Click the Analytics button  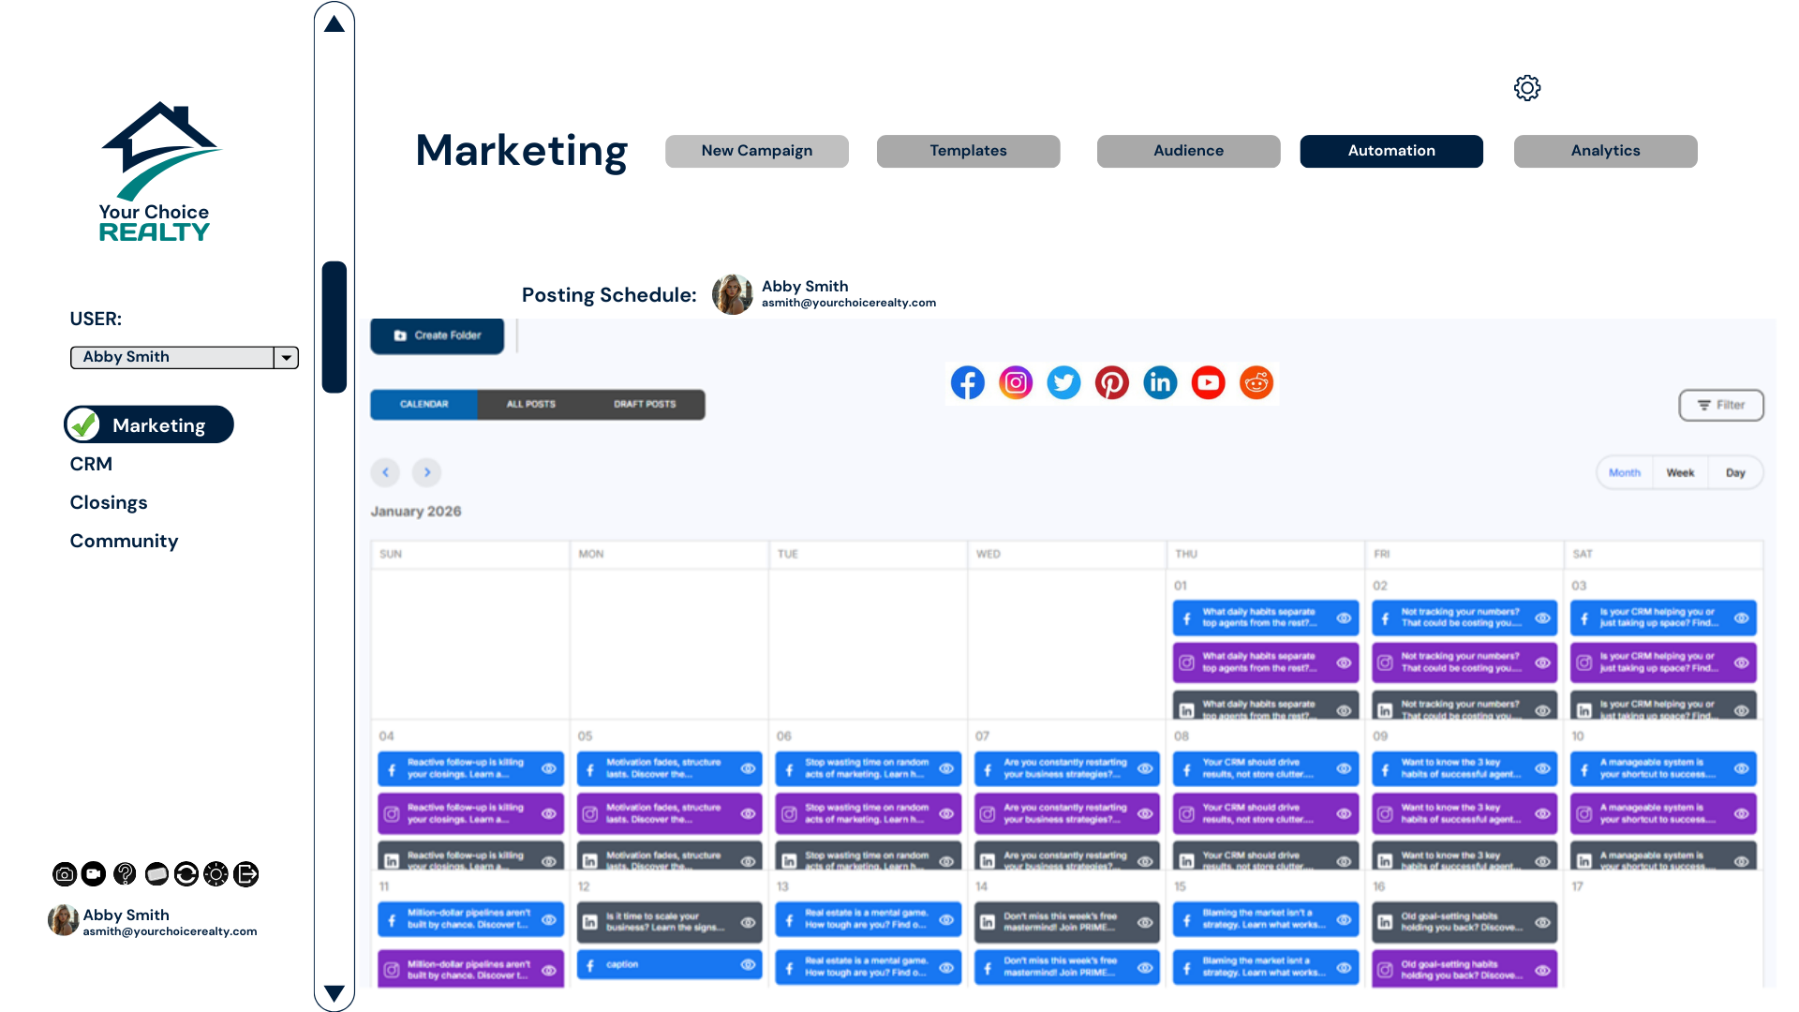(x=1606, y=151)
